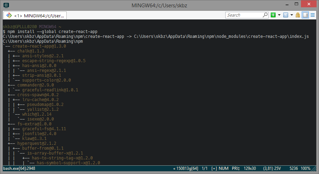Click the is-array-buffer-x@1.2.1 entry
The width and height of the screenshot is (319, 174).
55,153
